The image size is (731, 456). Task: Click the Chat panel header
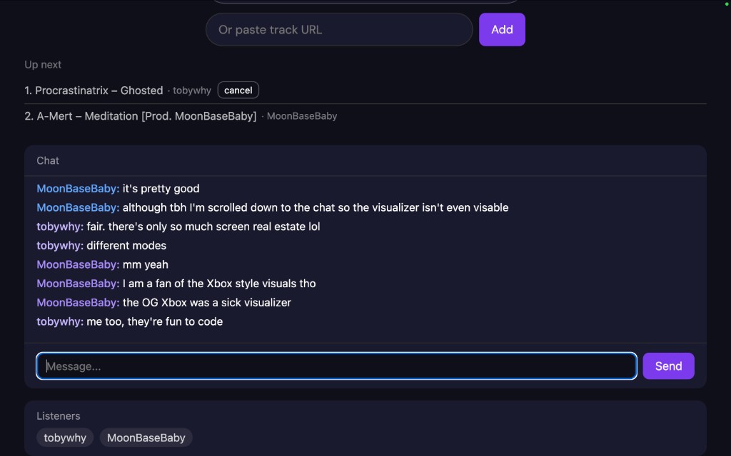pos(48,161)
